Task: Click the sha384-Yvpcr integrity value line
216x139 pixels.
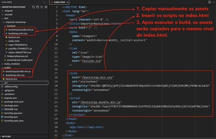Action: [141, 106]
